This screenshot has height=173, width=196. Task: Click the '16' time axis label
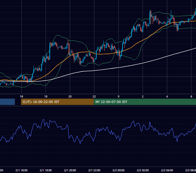(22, 96)
